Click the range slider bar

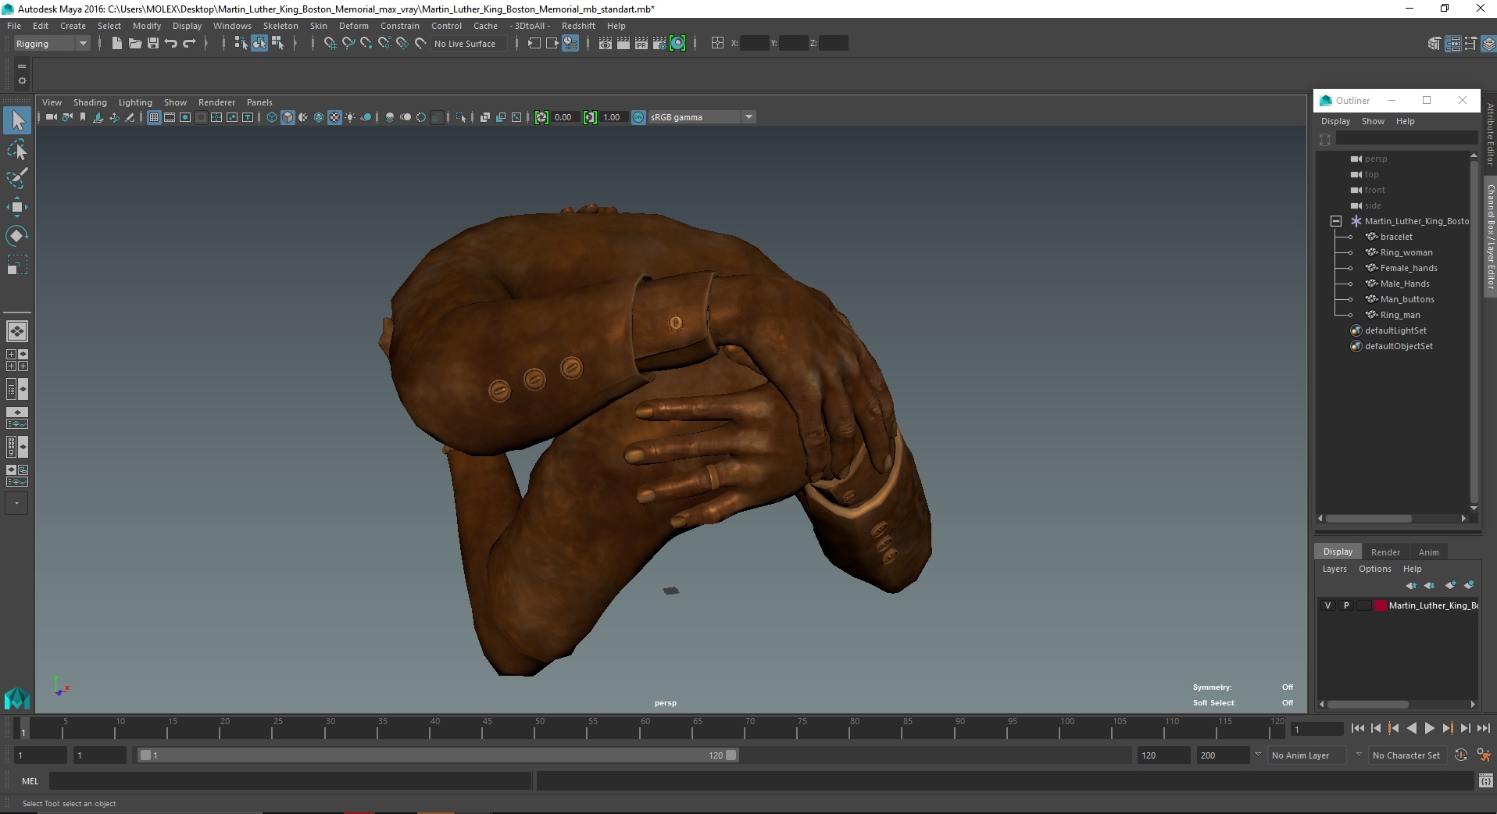point(438,755)
